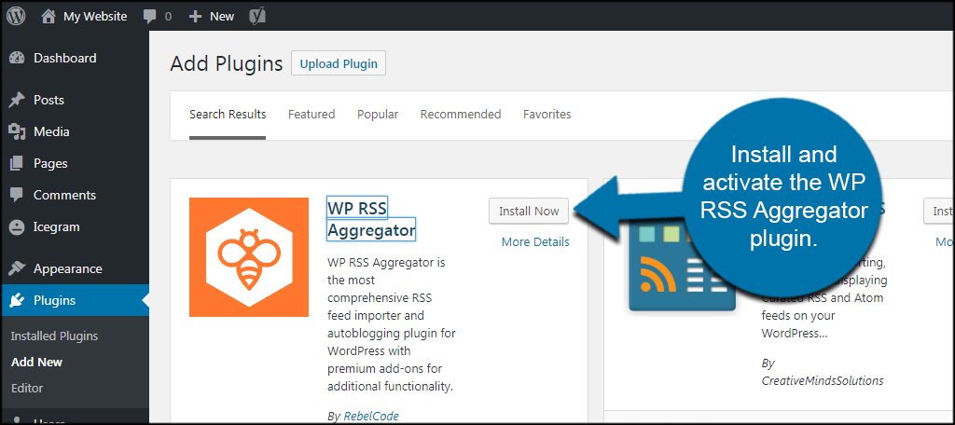Click the Media icon in sidebar
This screenshot has width=955, height=425.
coord(17,131)
